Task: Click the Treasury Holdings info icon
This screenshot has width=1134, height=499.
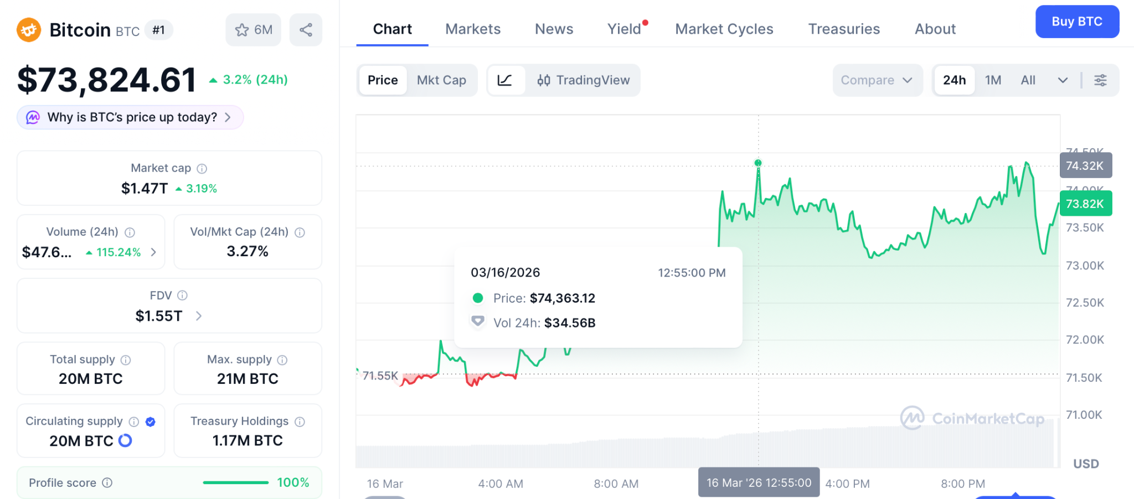Action: 300,422
